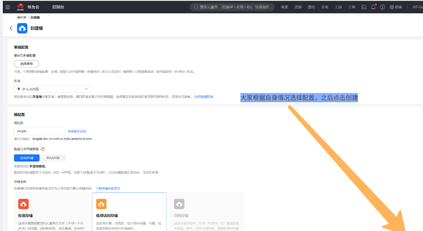Click the back arrow beside 创建桶
This screenshot has height=231, width=423.
tap(11, 28)
